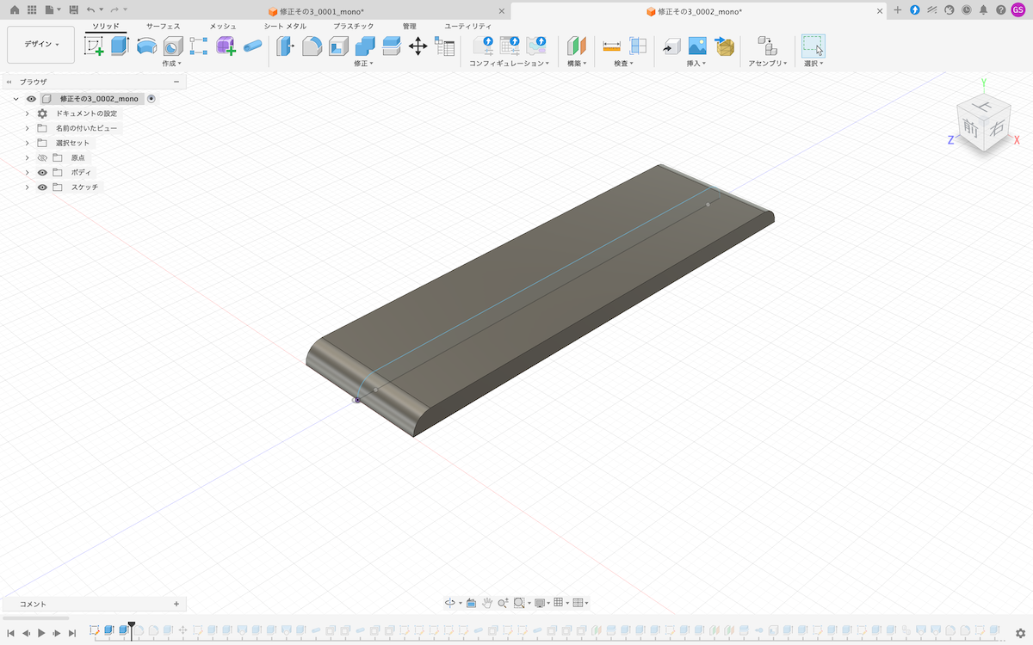Click the Save icon
1033x645 pixels.
(x=73, y=9)
